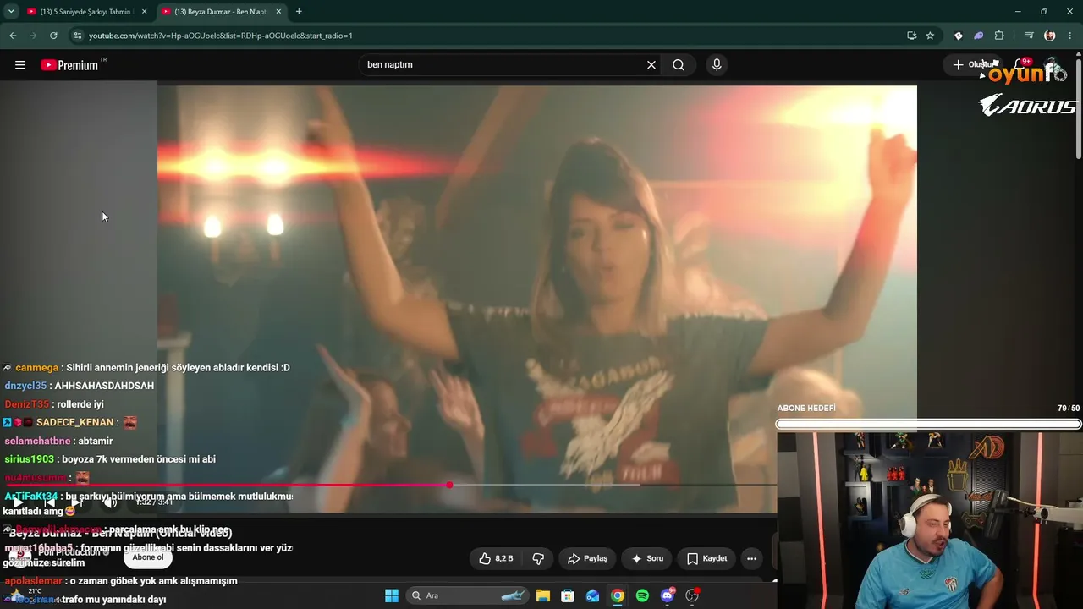1083x609 pixels.
Task: Toggle play on the video player
Action: click(x=17, y=502)
